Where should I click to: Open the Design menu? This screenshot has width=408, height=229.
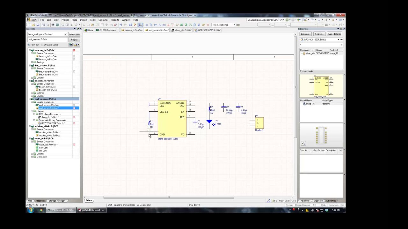tap(83, 20)
